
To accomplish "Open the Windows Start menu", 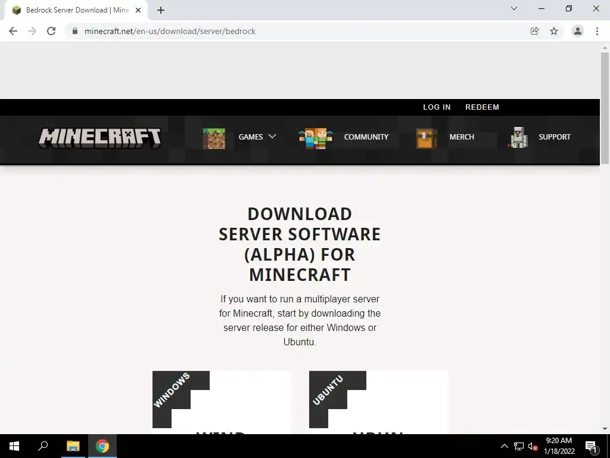I will pos(14,446).
